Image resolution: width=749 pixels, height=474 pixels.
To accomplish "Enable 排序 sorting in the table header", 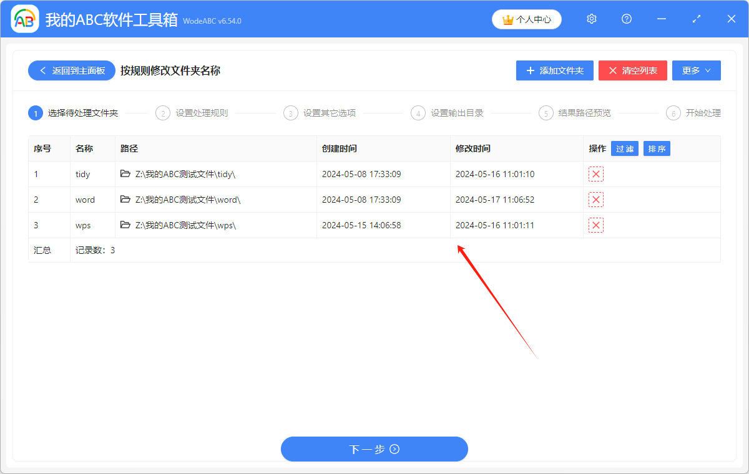I will [657, 148].
